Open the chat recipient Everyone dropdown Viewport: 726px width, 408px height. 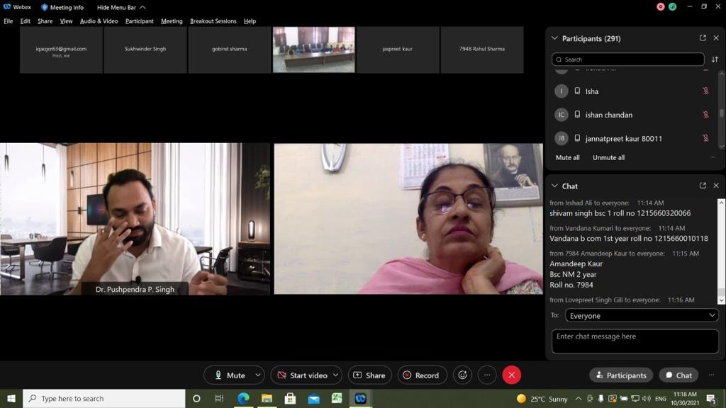[x=642, y=316]
